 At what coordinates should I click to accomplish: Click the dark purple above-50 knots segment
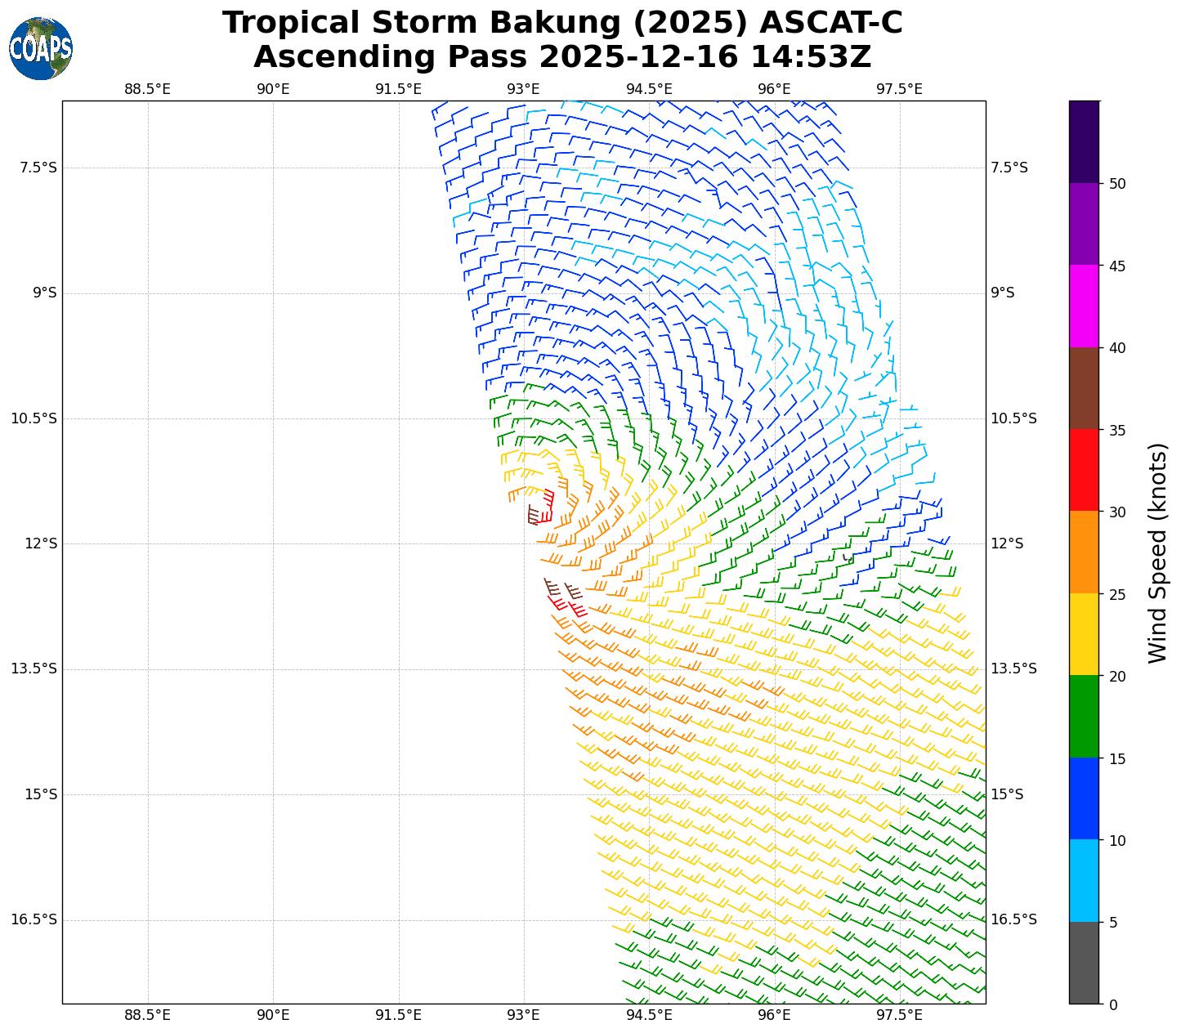[x=1084, y=142]
